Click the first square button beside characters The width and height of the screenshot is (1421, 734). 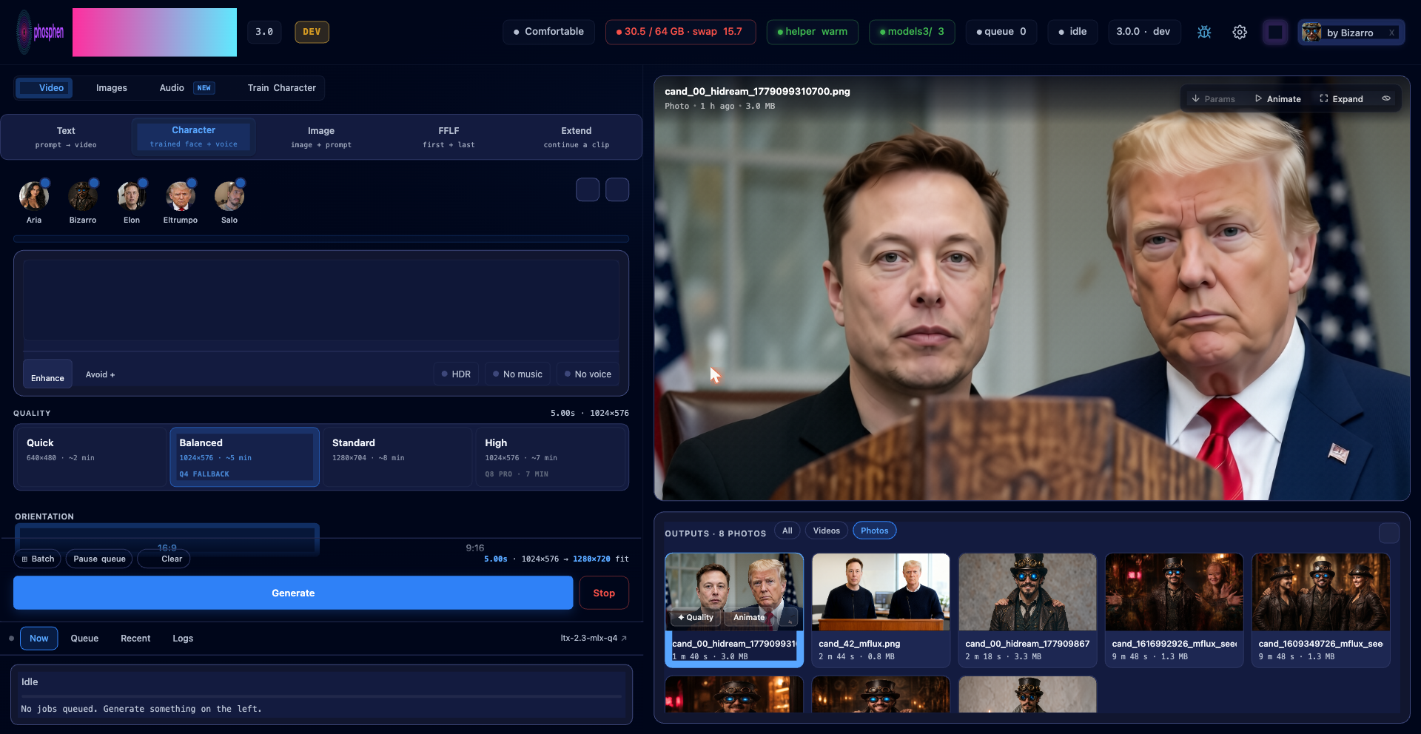coord(588,189)
